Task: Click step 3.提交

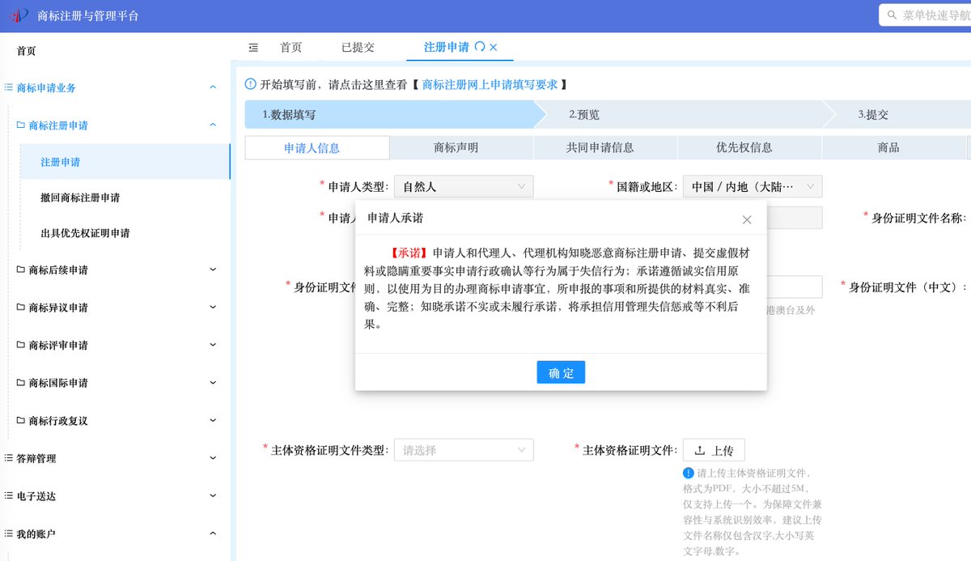Action: pyautogui.click(x=898, y=115)
